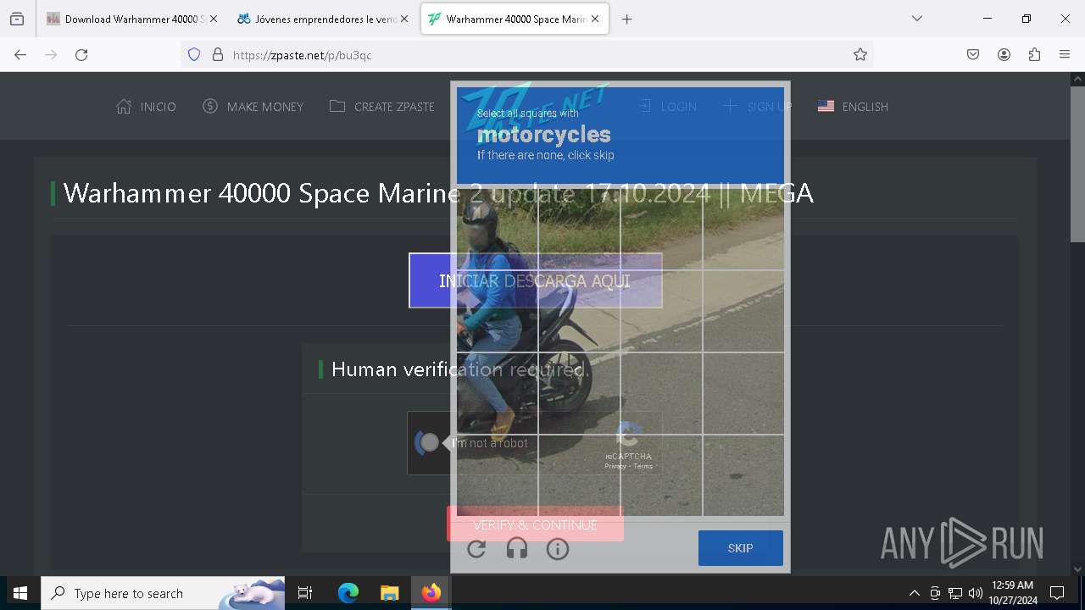This screenshot has width=1085, height=610.
Task: Go forward to the next page
Action: click(51, 54)
